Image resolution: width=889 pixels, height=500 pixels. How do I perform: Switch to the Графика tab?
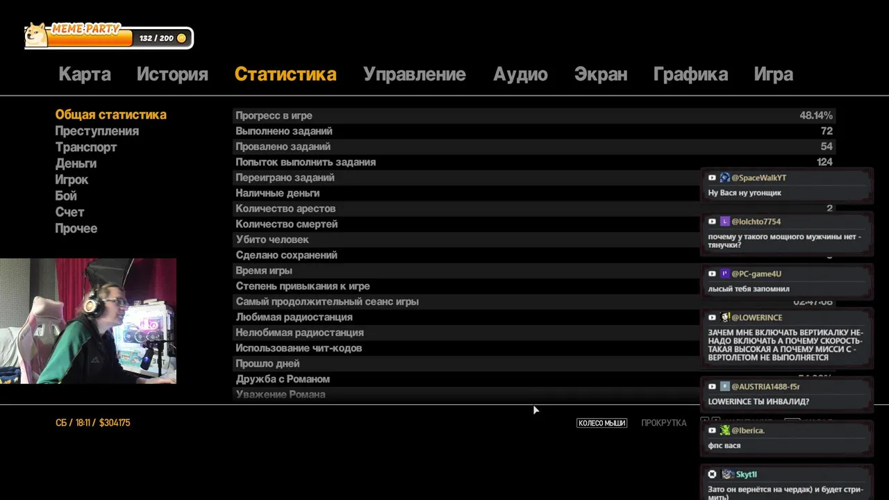[690, 74]
